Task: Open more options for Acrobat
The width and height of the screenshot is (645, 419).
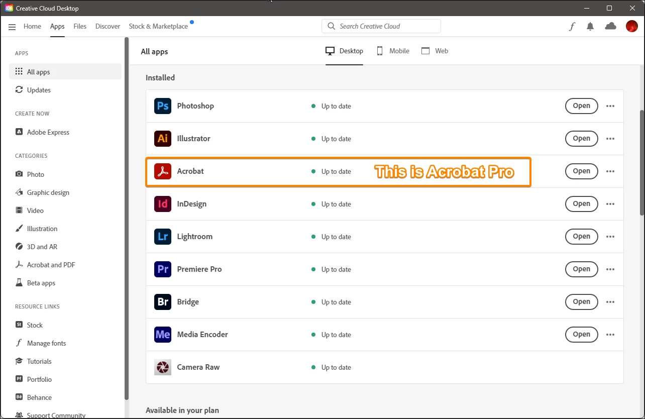Action: (x=610, y=171)
